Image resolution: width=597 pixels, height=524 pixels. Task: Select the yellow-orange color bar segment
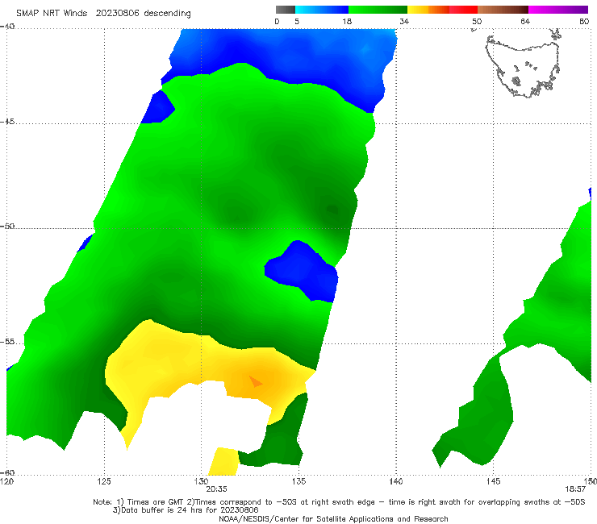(x=428, y=10)
